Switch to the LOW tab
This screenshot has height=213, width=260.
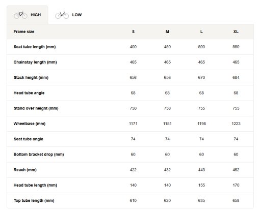tap(68, 15)
